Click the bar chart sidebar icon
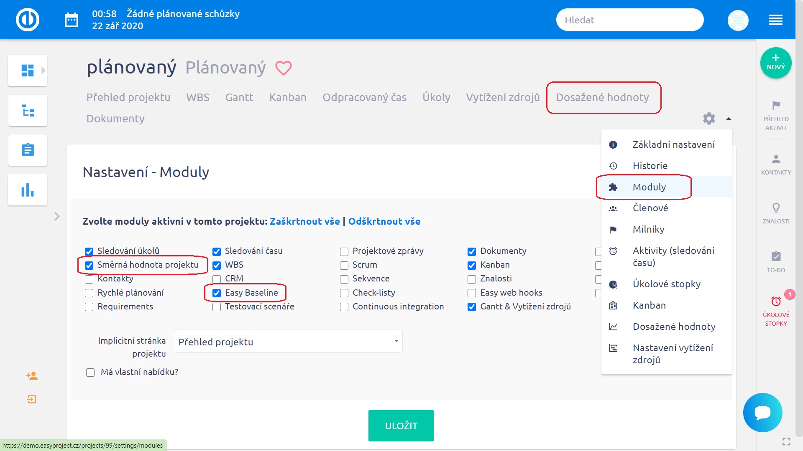The width and height of the screenshot is (803, 451). [28, 190]
